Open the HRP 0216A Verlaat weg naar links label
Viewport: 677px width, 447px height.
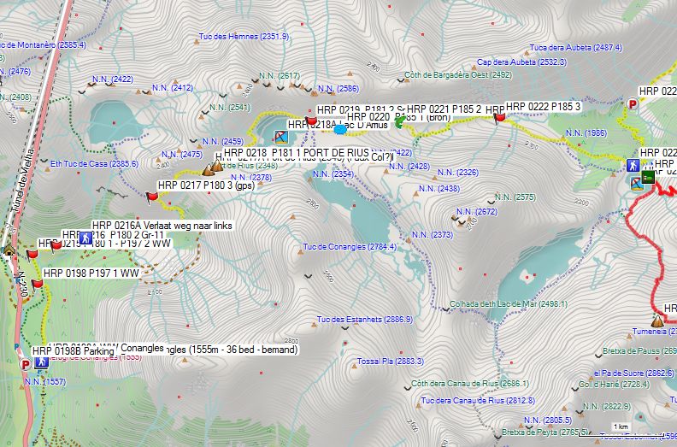[162, 226]
